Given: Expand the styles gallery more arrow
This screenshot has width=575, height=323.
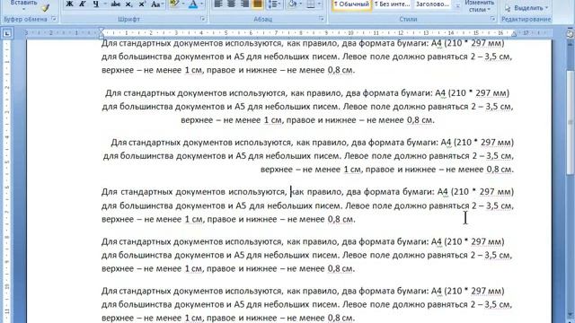Looking at the screenshot, I should click(x=457, y=6).
